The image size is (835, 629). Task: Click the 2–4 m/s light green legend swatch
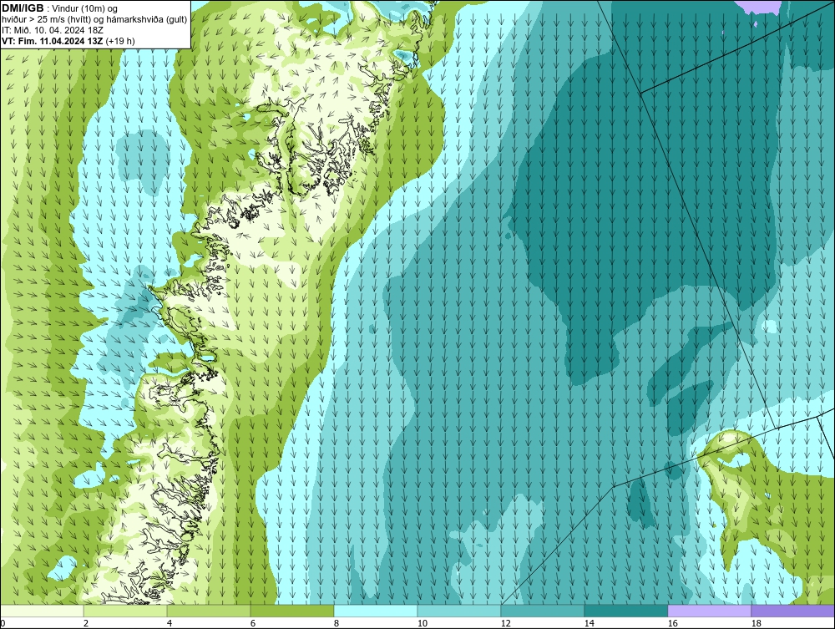pyautogui.click(x=125, y=611)
